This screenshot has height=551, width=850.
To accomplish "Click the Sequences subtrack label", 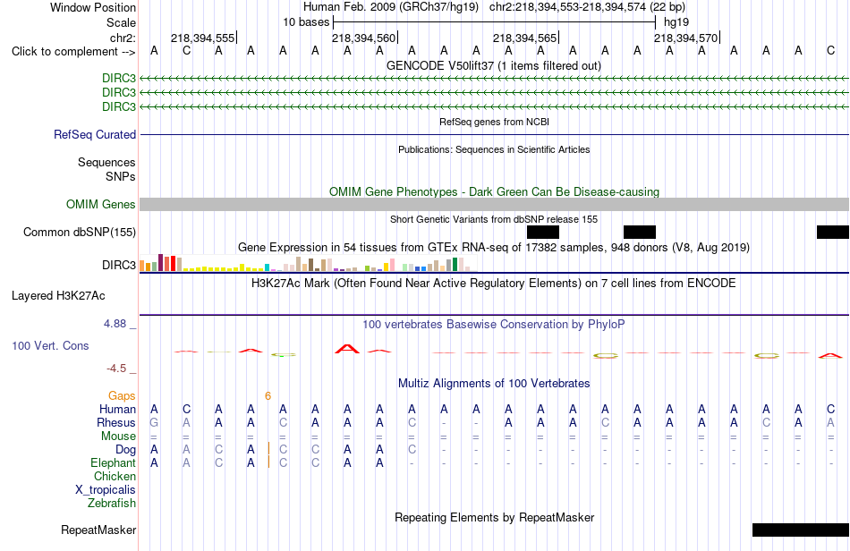I will coord(106,163).
